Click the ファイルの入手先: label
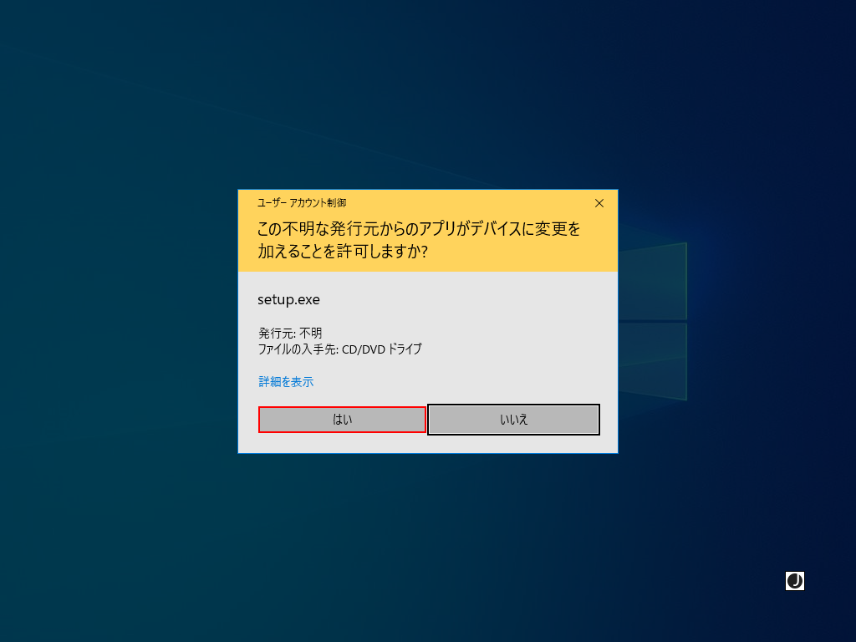Viewport: 856px width, 642px height. coord(298,349)
